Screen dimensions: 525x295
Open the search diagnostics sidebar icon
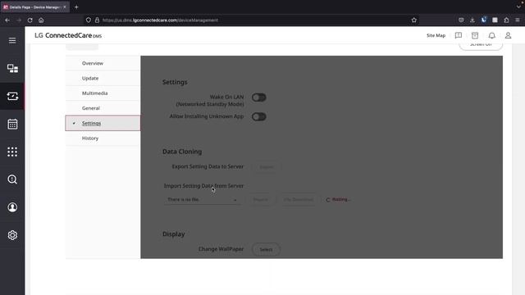[x=12, y=179]
